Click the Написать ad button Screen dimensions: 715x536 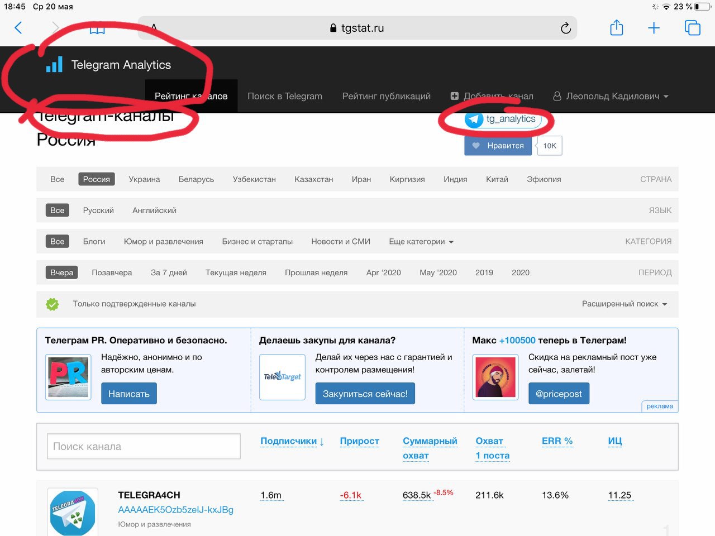[129, 394]
